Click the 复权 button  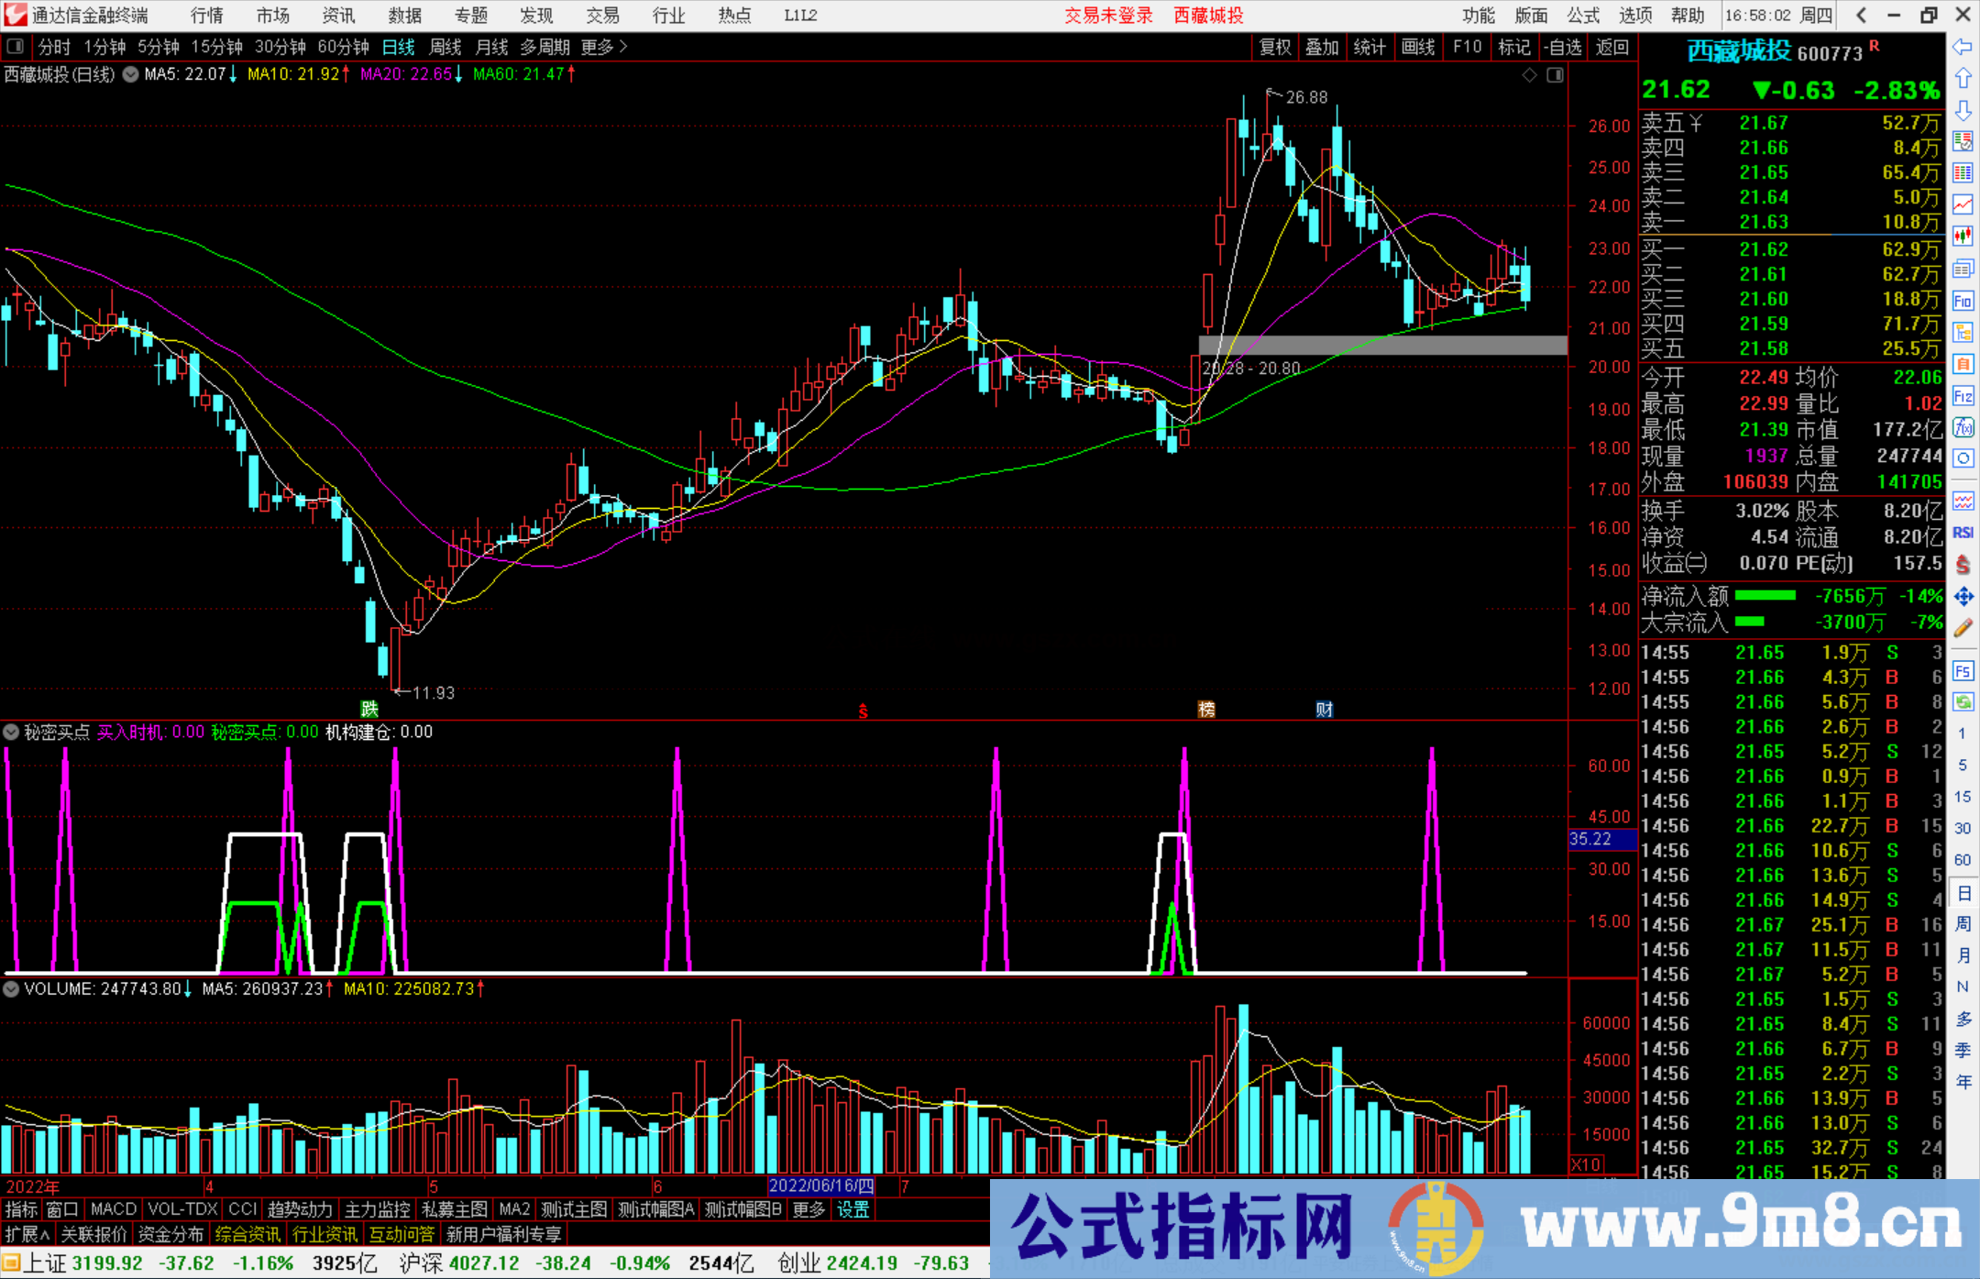[x=1275, y=47]
